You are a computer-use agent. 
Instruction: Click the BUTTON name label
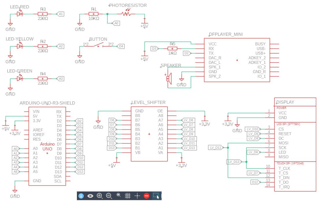point(98,39)
